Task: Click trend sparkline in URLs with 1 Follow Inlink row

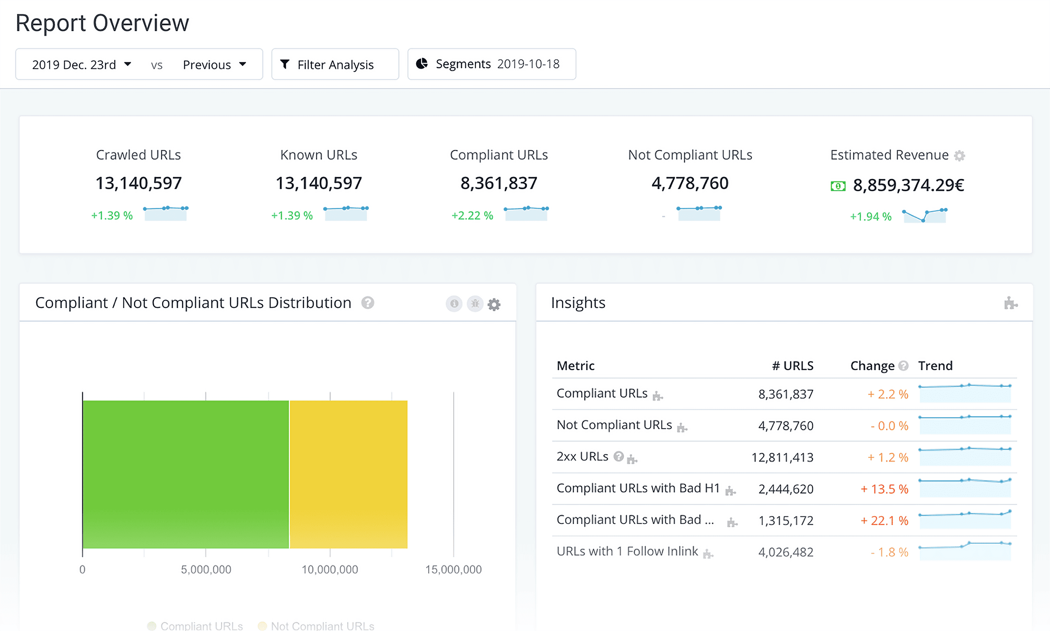Action: click(964, 551)
